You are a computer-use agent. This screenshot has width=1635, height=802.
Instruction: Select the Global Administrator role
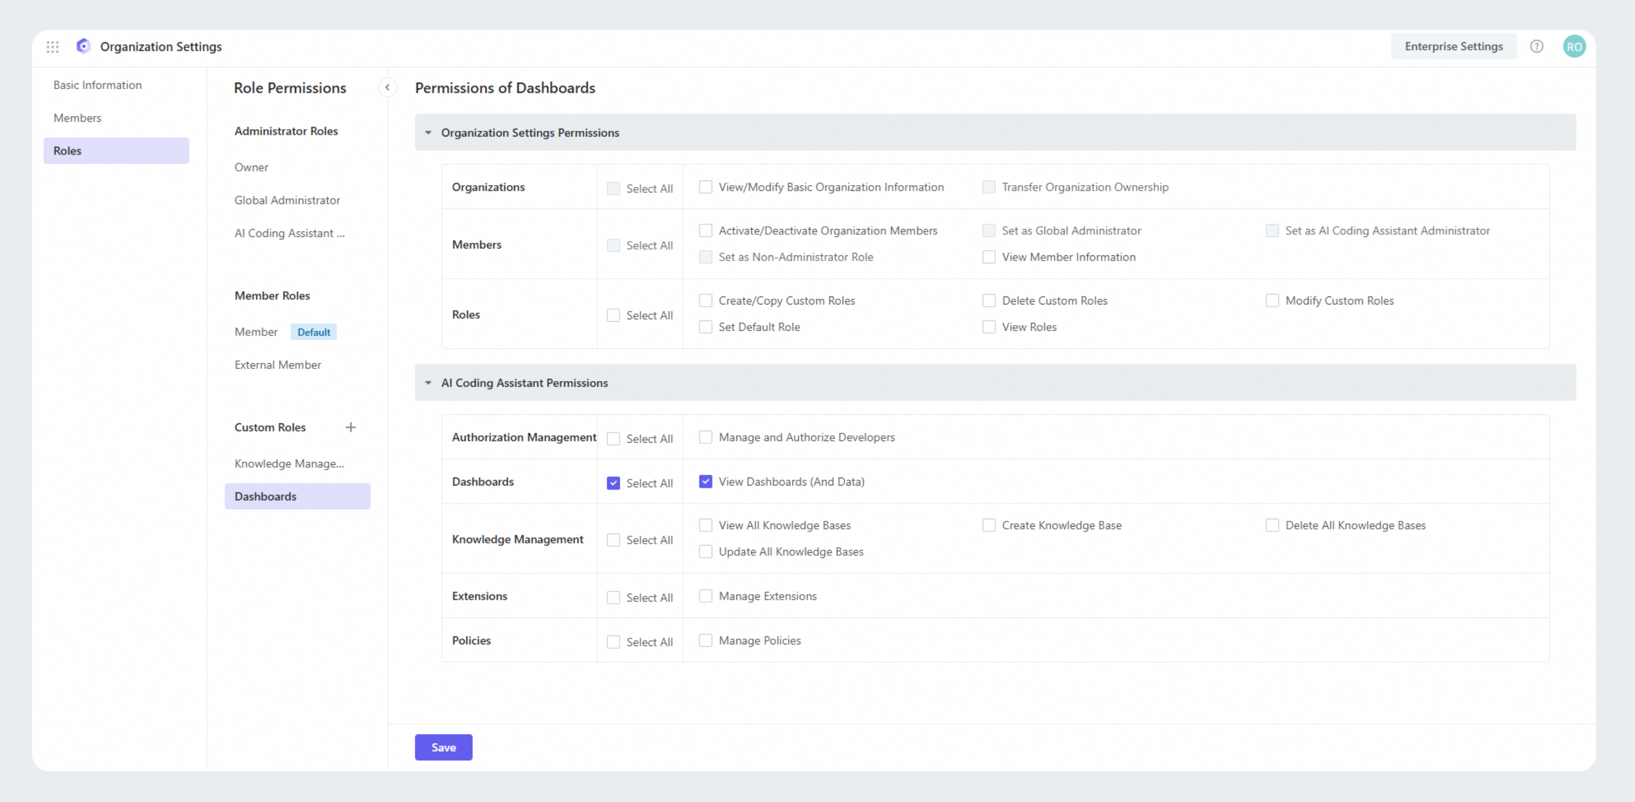click(287, 201)
